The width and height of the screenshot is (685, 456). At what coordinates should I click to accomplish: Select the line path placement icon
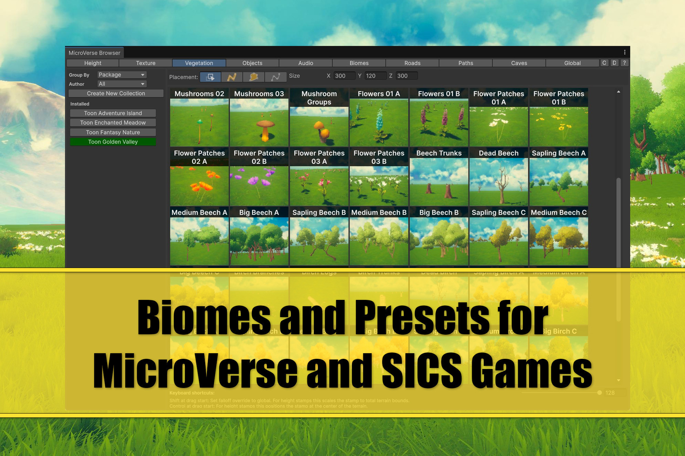(275, 77)
